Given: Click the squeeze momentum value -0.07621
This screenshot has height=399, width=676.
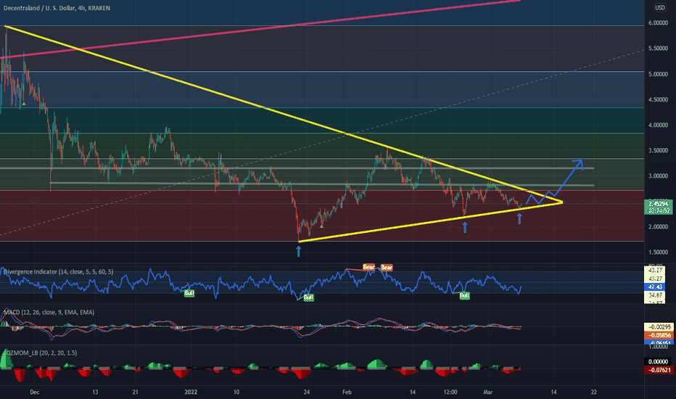Looking at the screenshot, I should 659,370.
